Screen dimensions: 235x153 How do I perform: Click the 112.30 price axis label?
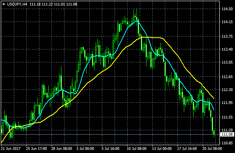[227, 90]
